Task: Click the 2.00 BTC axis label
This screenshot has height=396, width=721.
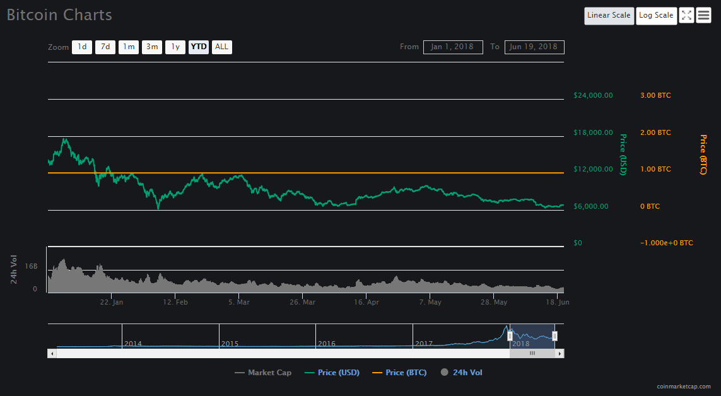Action: (655, 132)
